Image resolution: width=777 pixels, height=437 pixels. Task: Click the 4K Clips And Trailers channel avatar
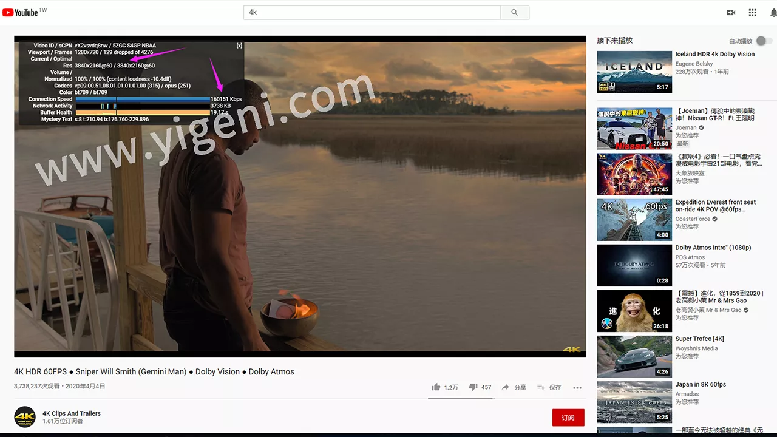point(25,417)
